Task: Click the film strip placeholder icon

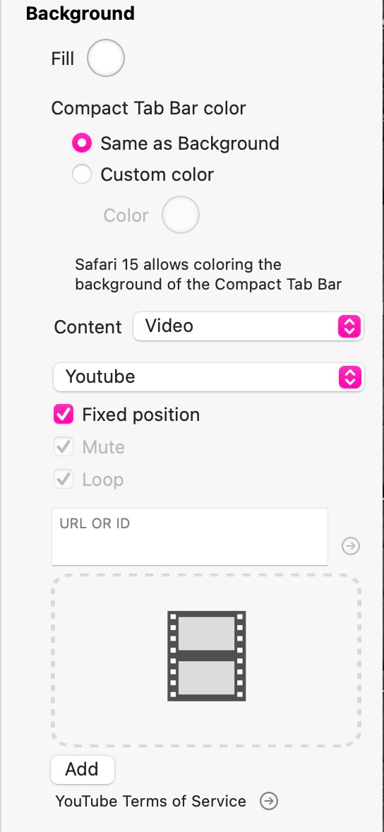Action: (x=206, y=656)
